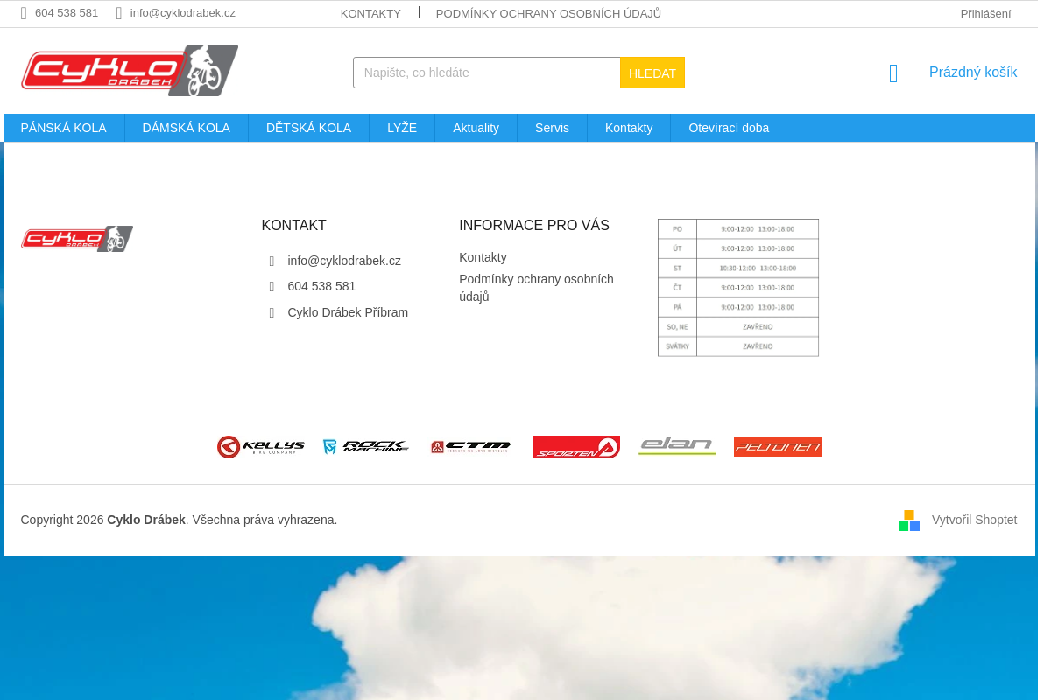Select the Sporten brand logo
This screenshot has width=1051, height=700.
click(x=575, y=447)
